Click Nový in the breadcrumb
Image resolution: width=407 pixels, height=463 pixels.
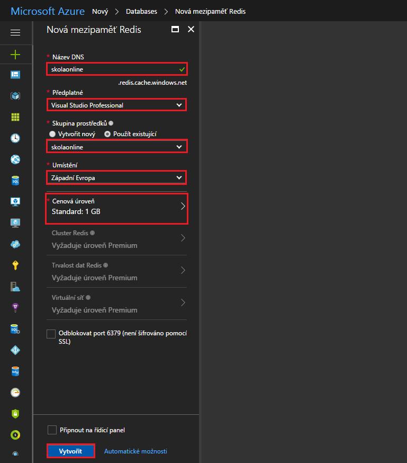coord(100,12)
